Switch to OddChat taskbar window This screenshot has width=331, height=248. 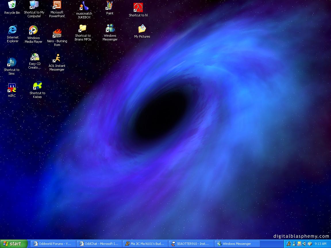click(99, 244)
